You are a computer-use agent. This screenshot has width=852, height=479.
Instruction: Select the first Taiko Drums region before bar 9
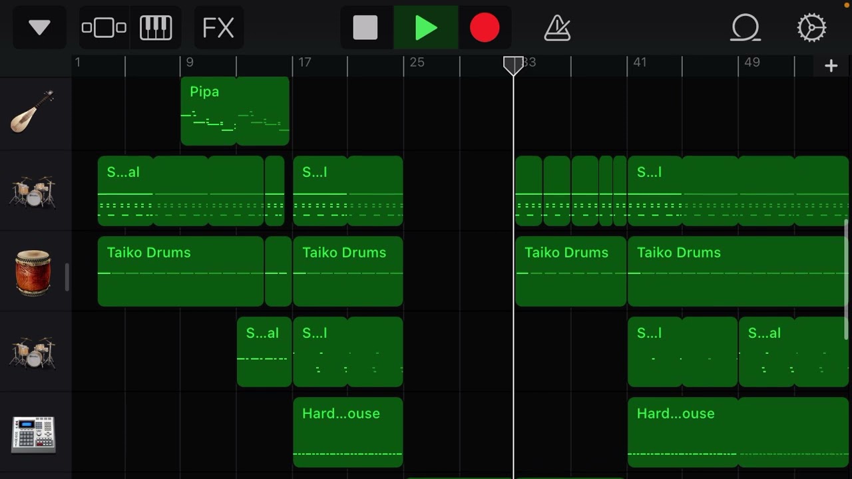click(x=181, y=271)
